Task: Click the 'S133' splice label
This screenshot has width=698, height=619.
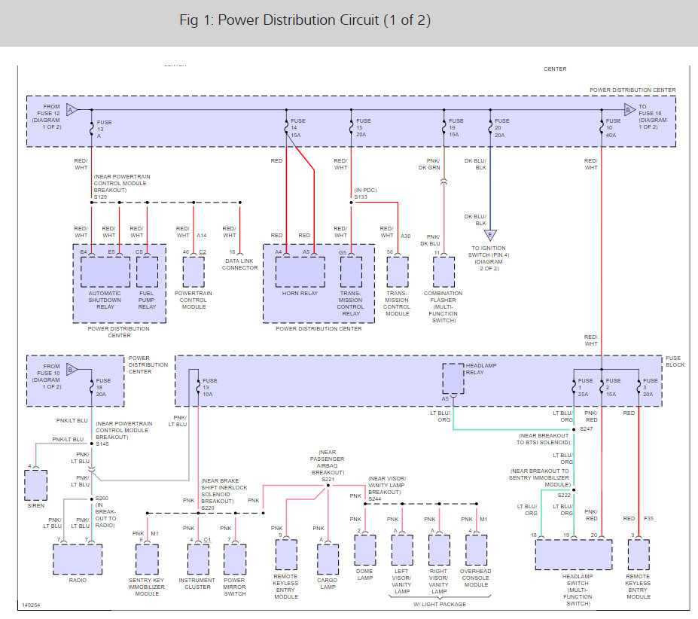Action: pos(361,197)
